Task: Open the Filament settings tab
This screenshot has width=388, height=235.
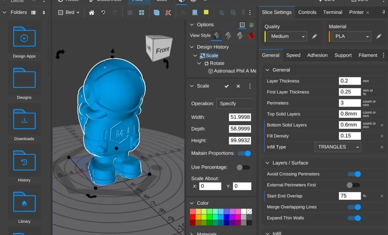Action: coord(368,55)
